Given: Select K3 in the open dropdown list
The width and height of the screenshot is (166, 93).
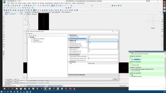Looking at the screenshot, I should click(x=103, y=48).
